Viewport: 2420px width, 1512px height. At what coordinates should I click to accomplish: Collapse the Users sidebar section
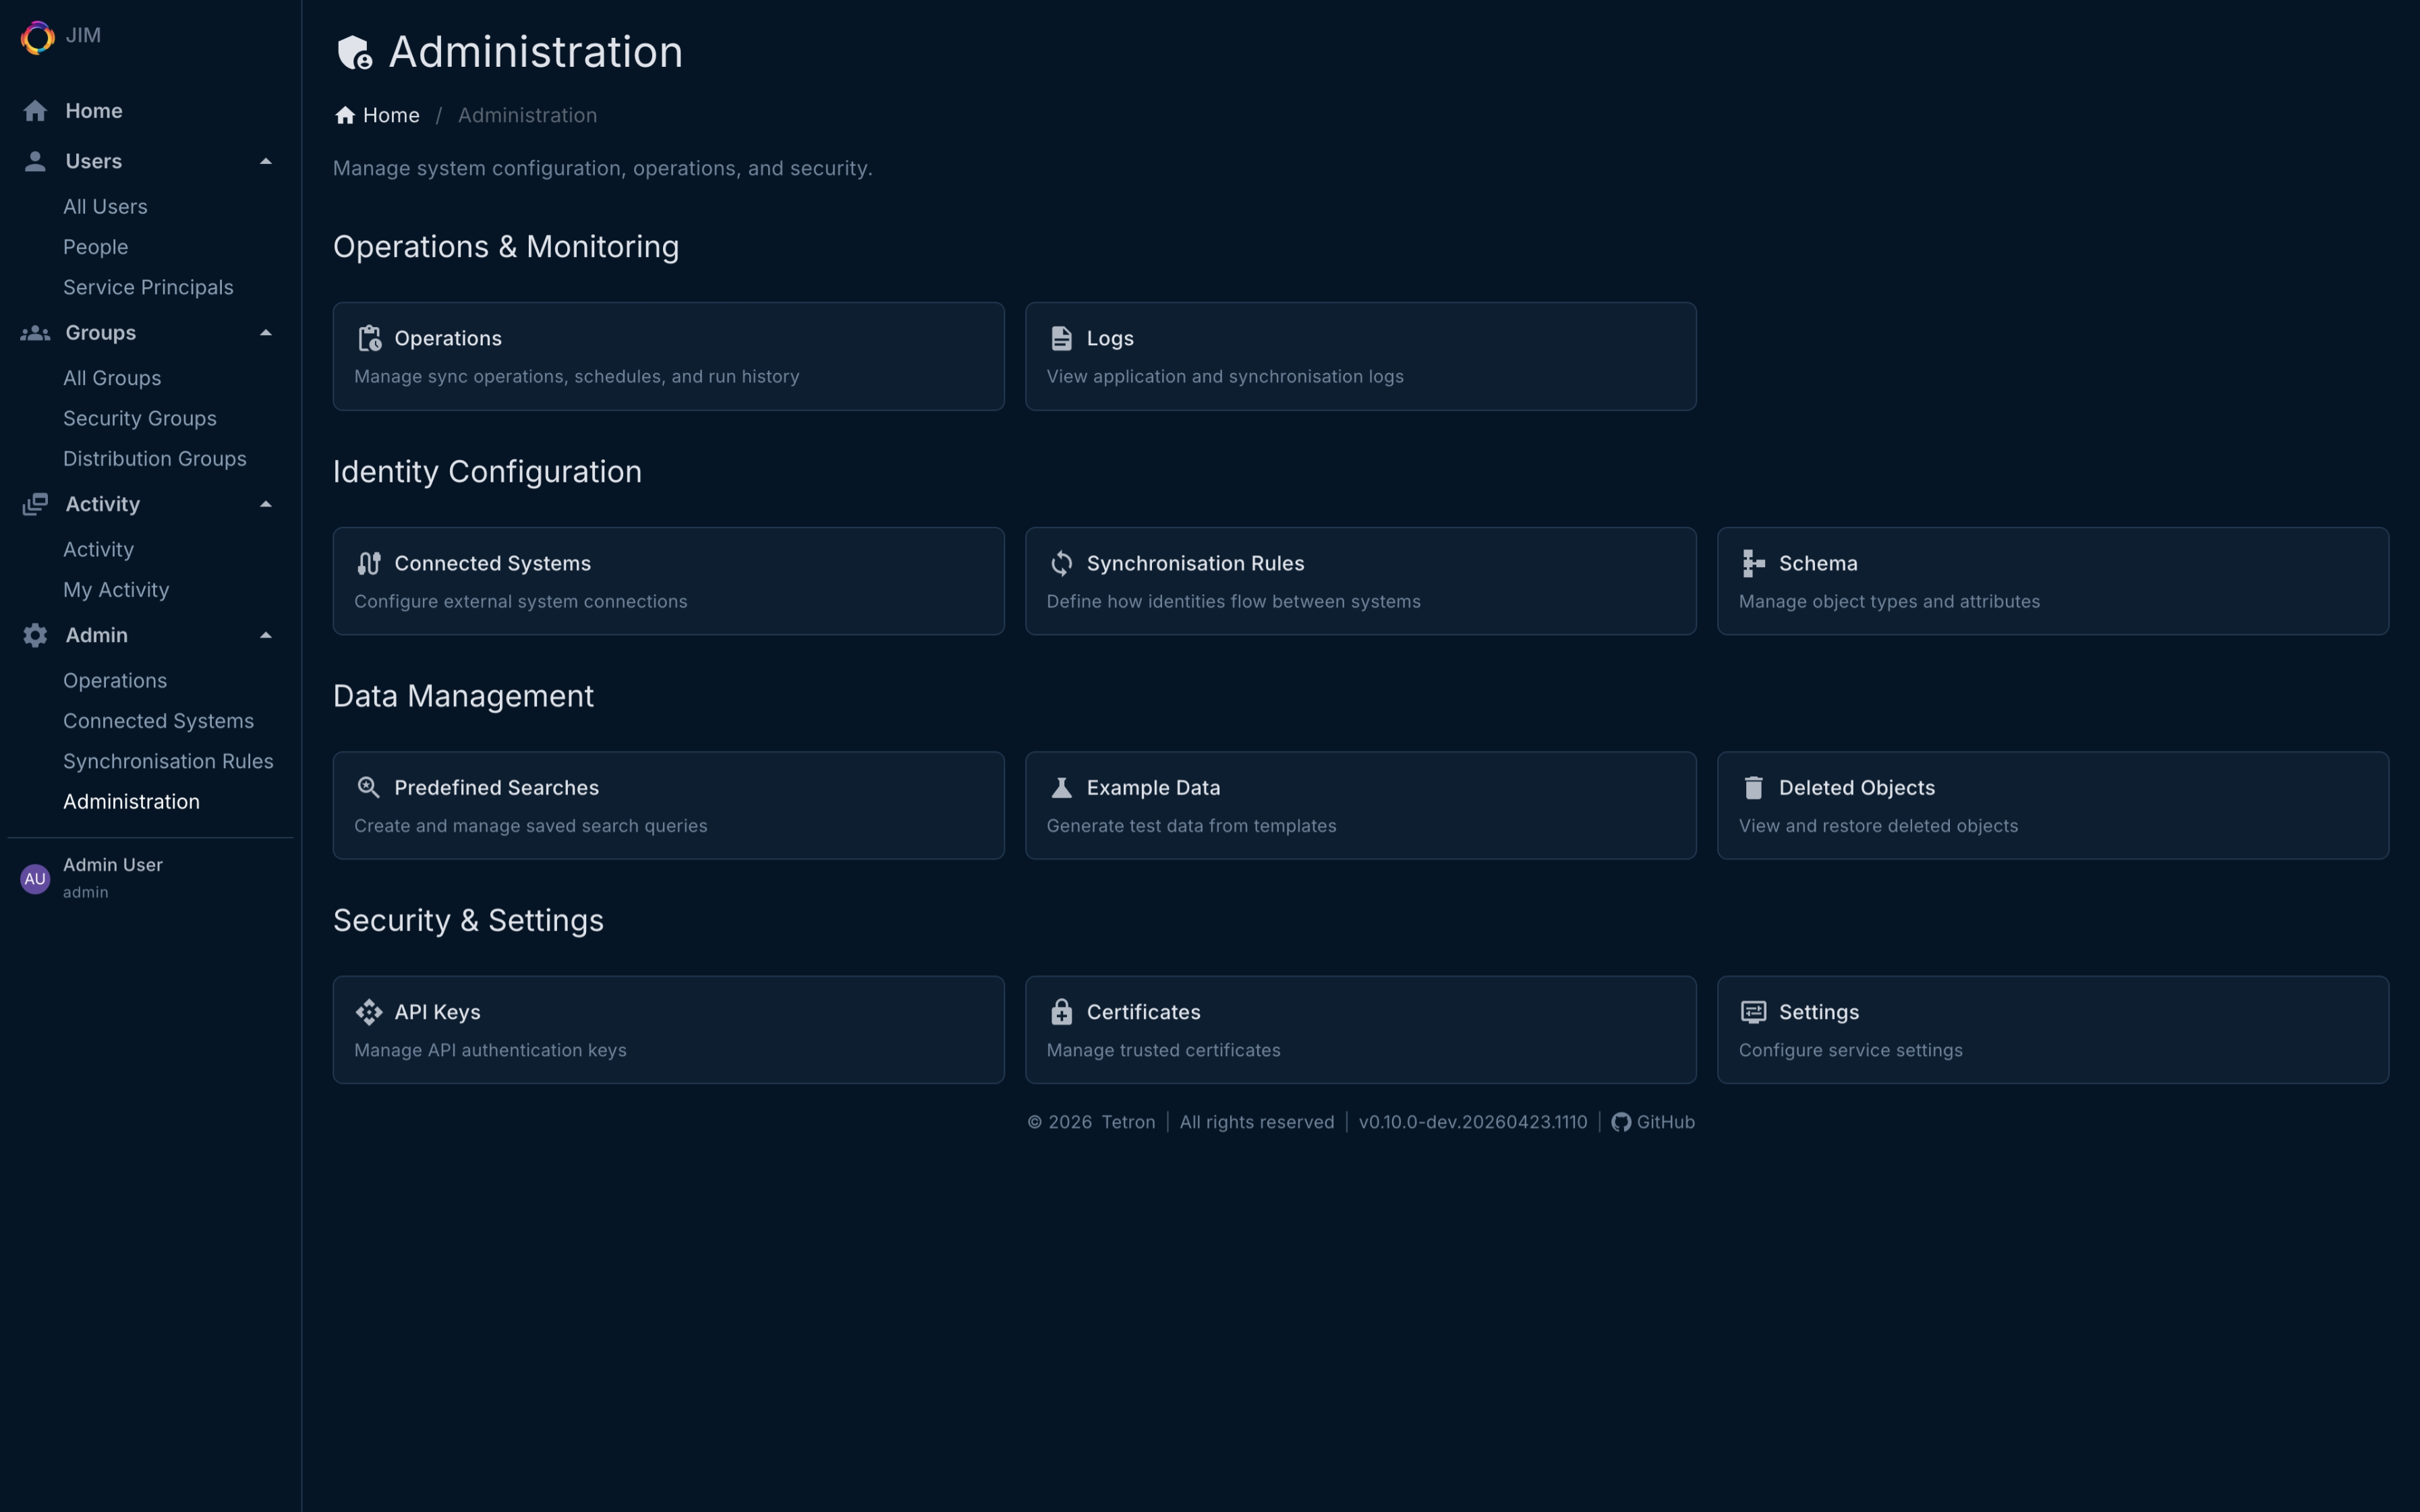(x=265, y=161)
